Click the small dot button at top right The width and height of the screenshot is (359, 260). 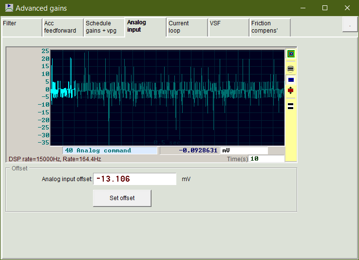pyautogui.click(x=350, y=25)
